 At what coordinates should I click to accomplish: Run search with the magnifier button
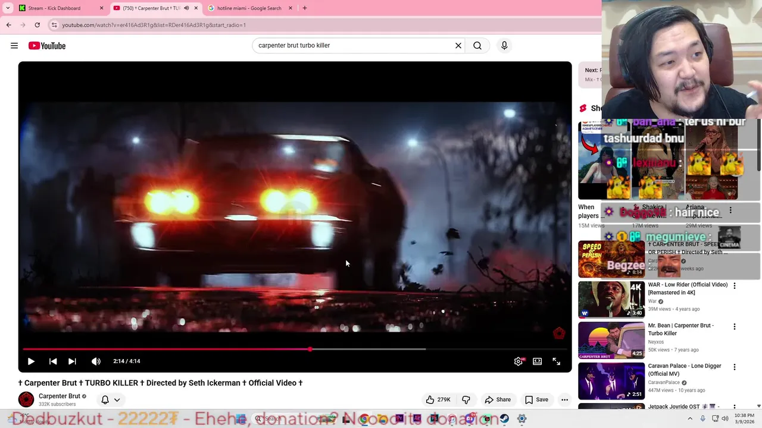click(477, 45)
